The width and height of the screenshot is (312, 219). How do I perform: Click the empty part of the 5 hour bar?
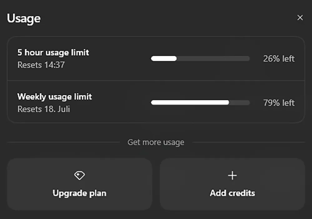point(213,58)
